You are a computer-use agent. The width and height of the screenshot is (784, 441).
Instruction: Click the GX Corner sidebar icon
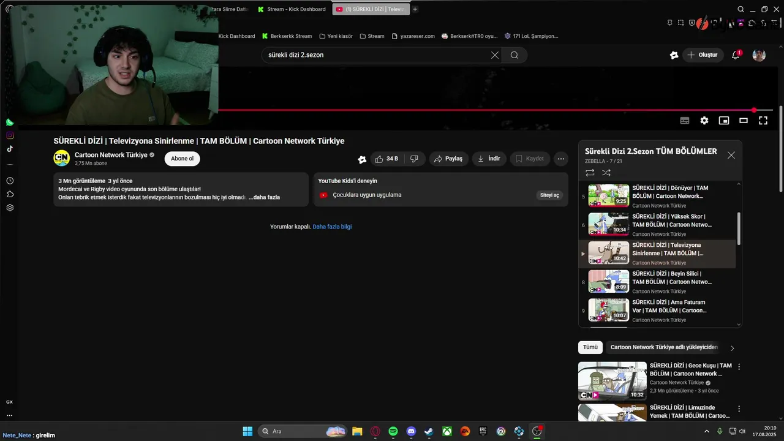pos(10,402)
